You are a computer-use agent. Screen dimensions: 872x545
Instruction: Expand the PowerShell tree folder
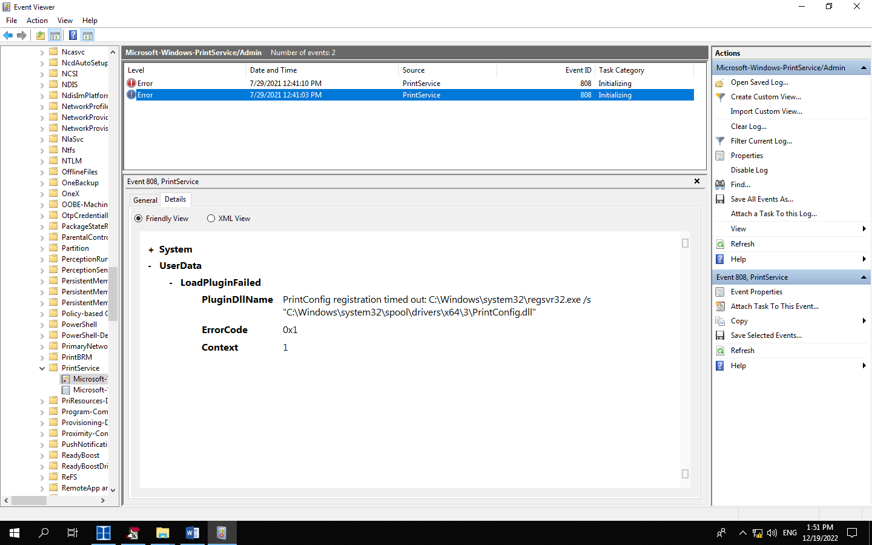coord(42,325)
